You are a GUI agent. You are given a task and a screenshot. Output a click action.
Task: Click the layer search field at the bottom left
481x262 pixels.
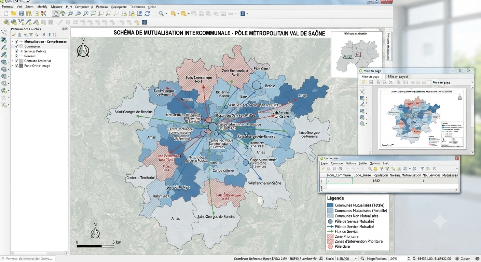click(x=28, y=259)
